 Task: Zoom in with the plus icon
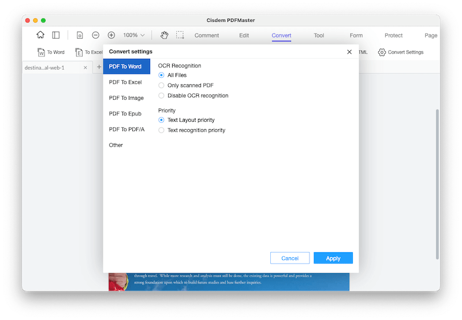(x=111, y=35)
